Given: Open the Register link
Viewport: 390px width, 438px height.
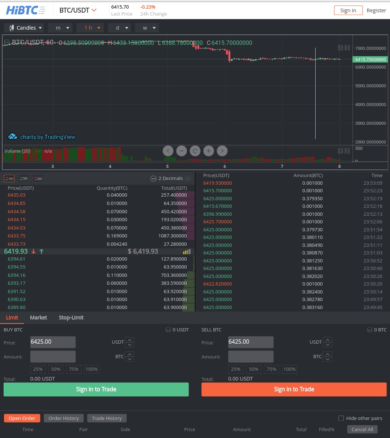Looking at the screenshot, I should [376, 10].
